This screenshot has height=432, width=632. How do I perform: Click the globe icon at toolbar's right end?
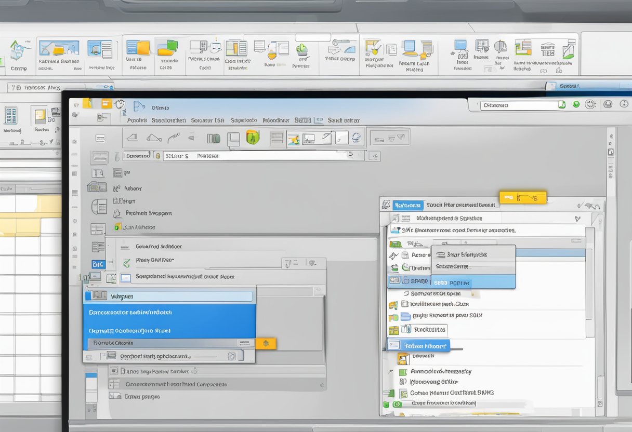click(356, 138)
